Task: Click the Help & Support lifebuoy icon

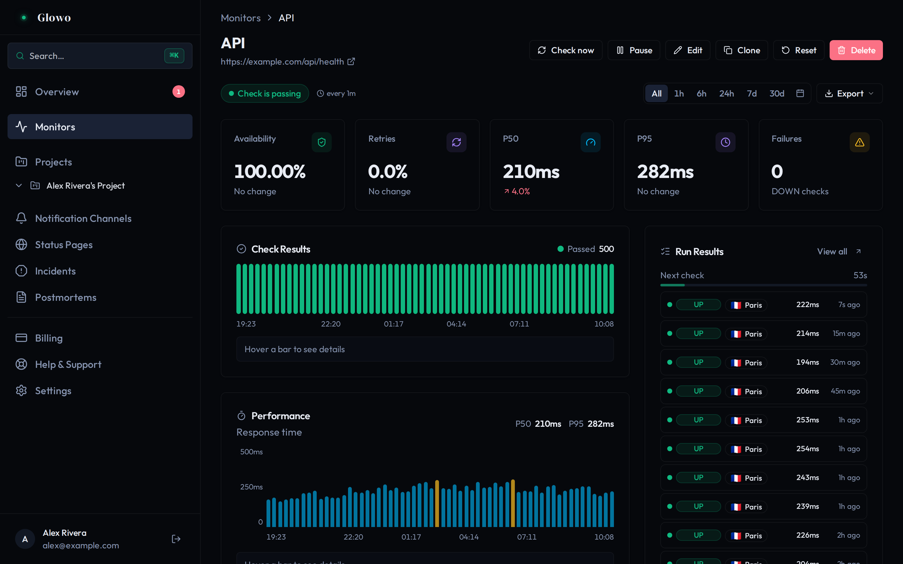Action: pyautogui.click(x=21, y=364)
